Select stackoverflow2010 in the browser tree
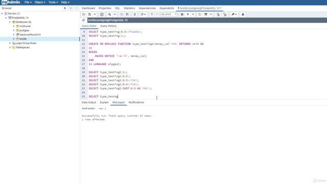327x184 pixels. 30,35
